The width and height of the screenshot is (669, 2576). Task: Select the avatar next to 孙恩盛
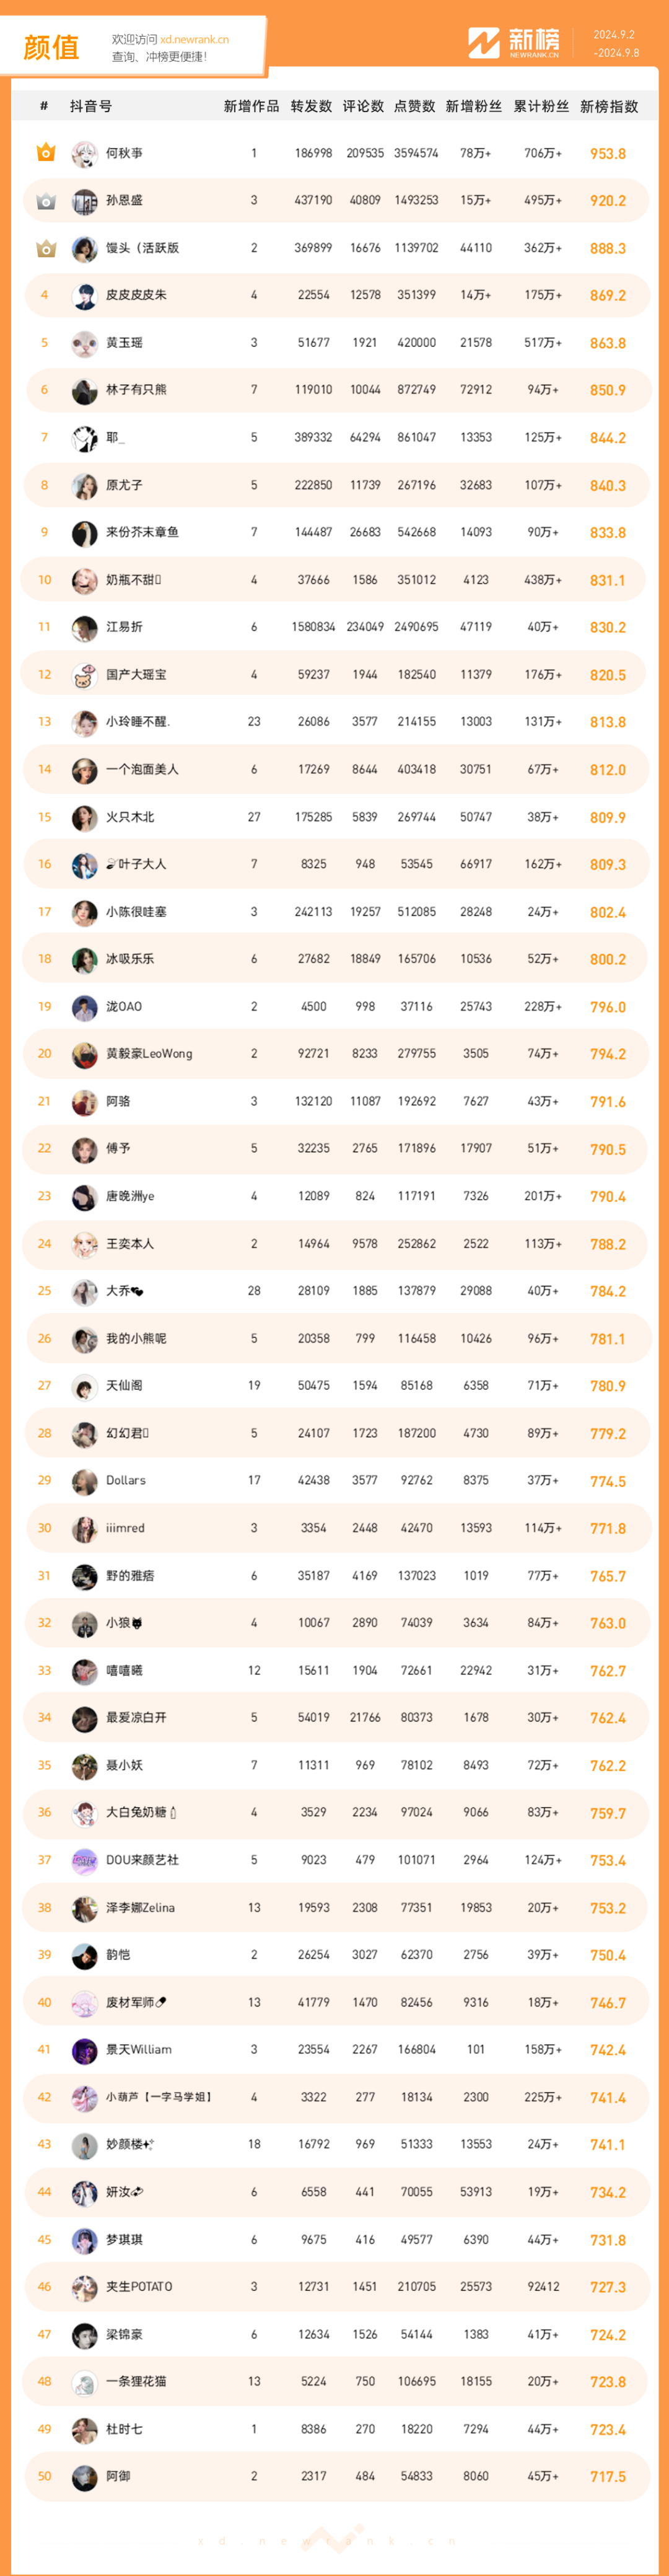coord(84,201)
